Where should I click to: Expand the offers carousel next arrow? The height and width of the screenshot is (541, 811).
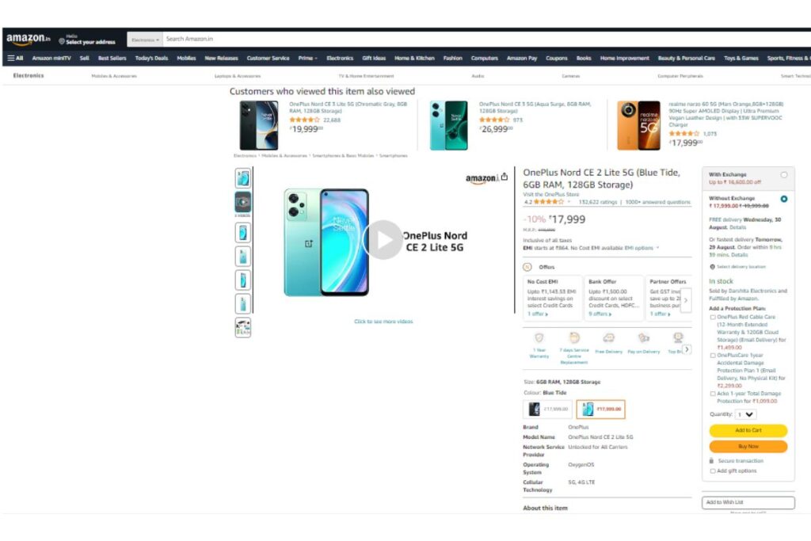[x=686, y=300]
